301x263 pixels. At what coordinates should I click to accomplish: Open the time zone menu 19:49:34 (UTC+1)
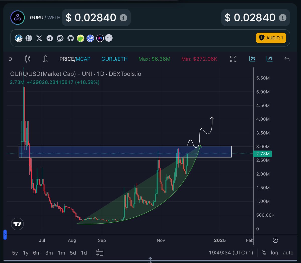coord(231,253)
